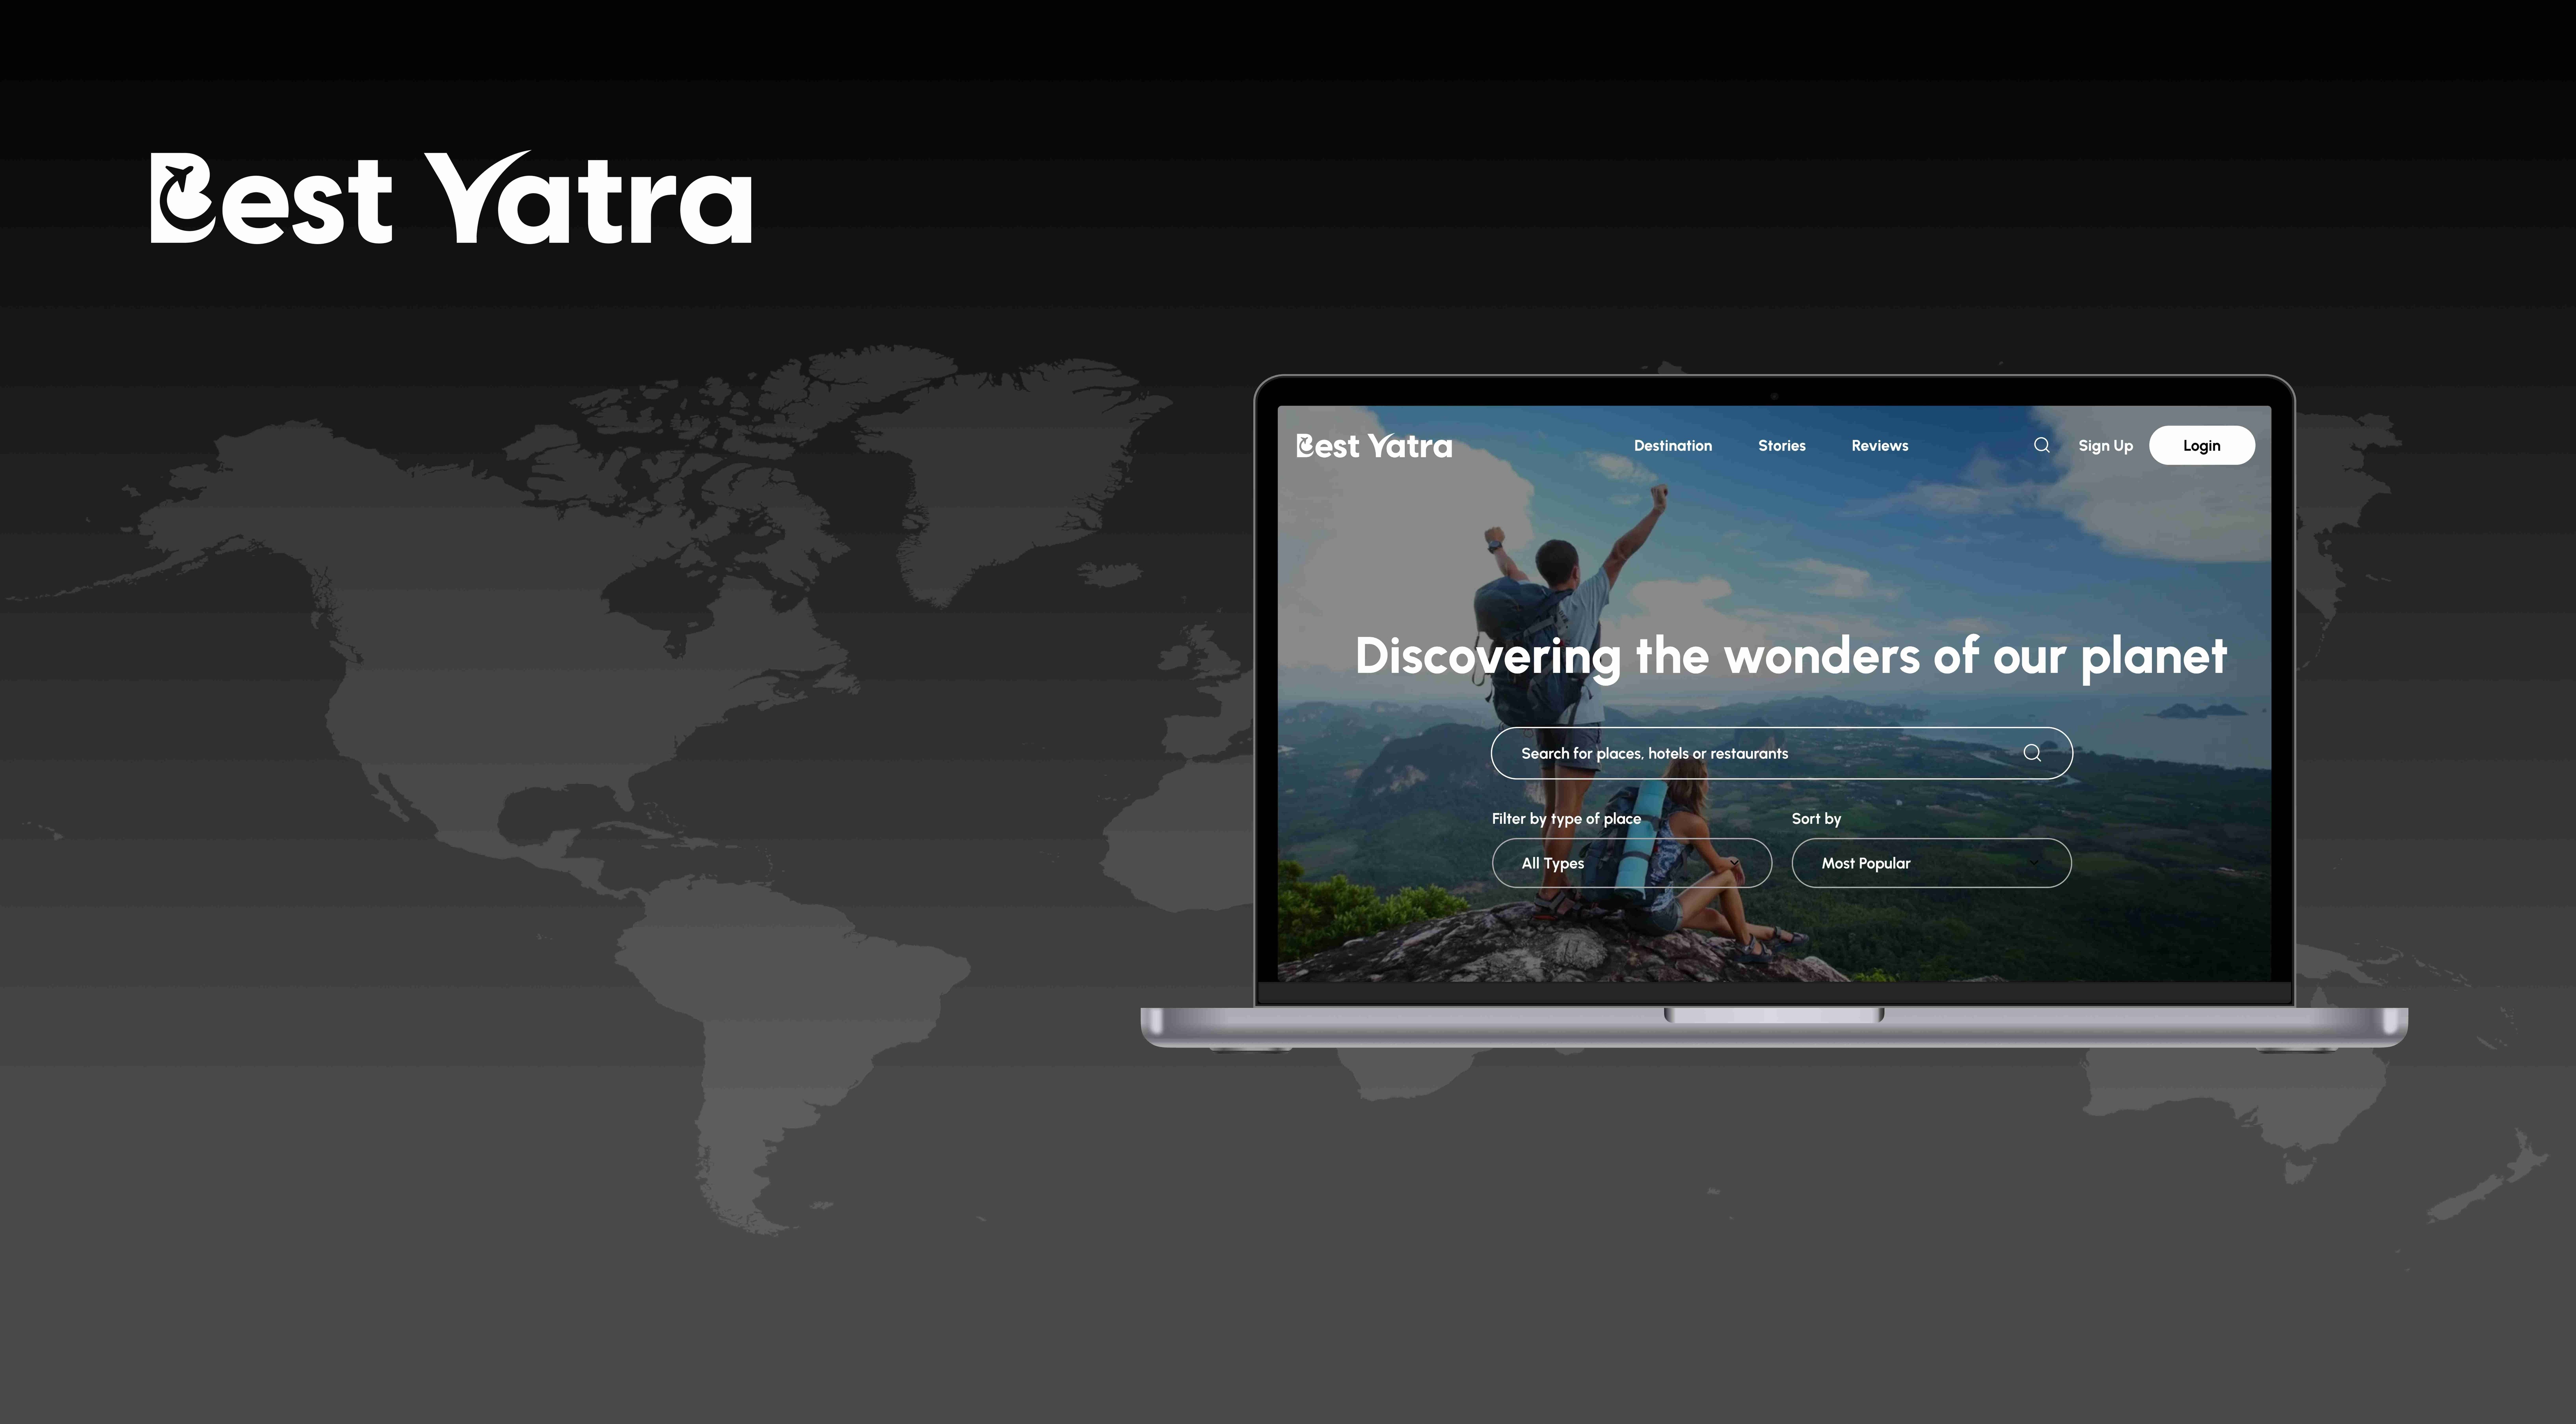This screenshot has height=1424, width=2576.
Task: Click the Sign Up link
Action: click(x=2105, y=446)
